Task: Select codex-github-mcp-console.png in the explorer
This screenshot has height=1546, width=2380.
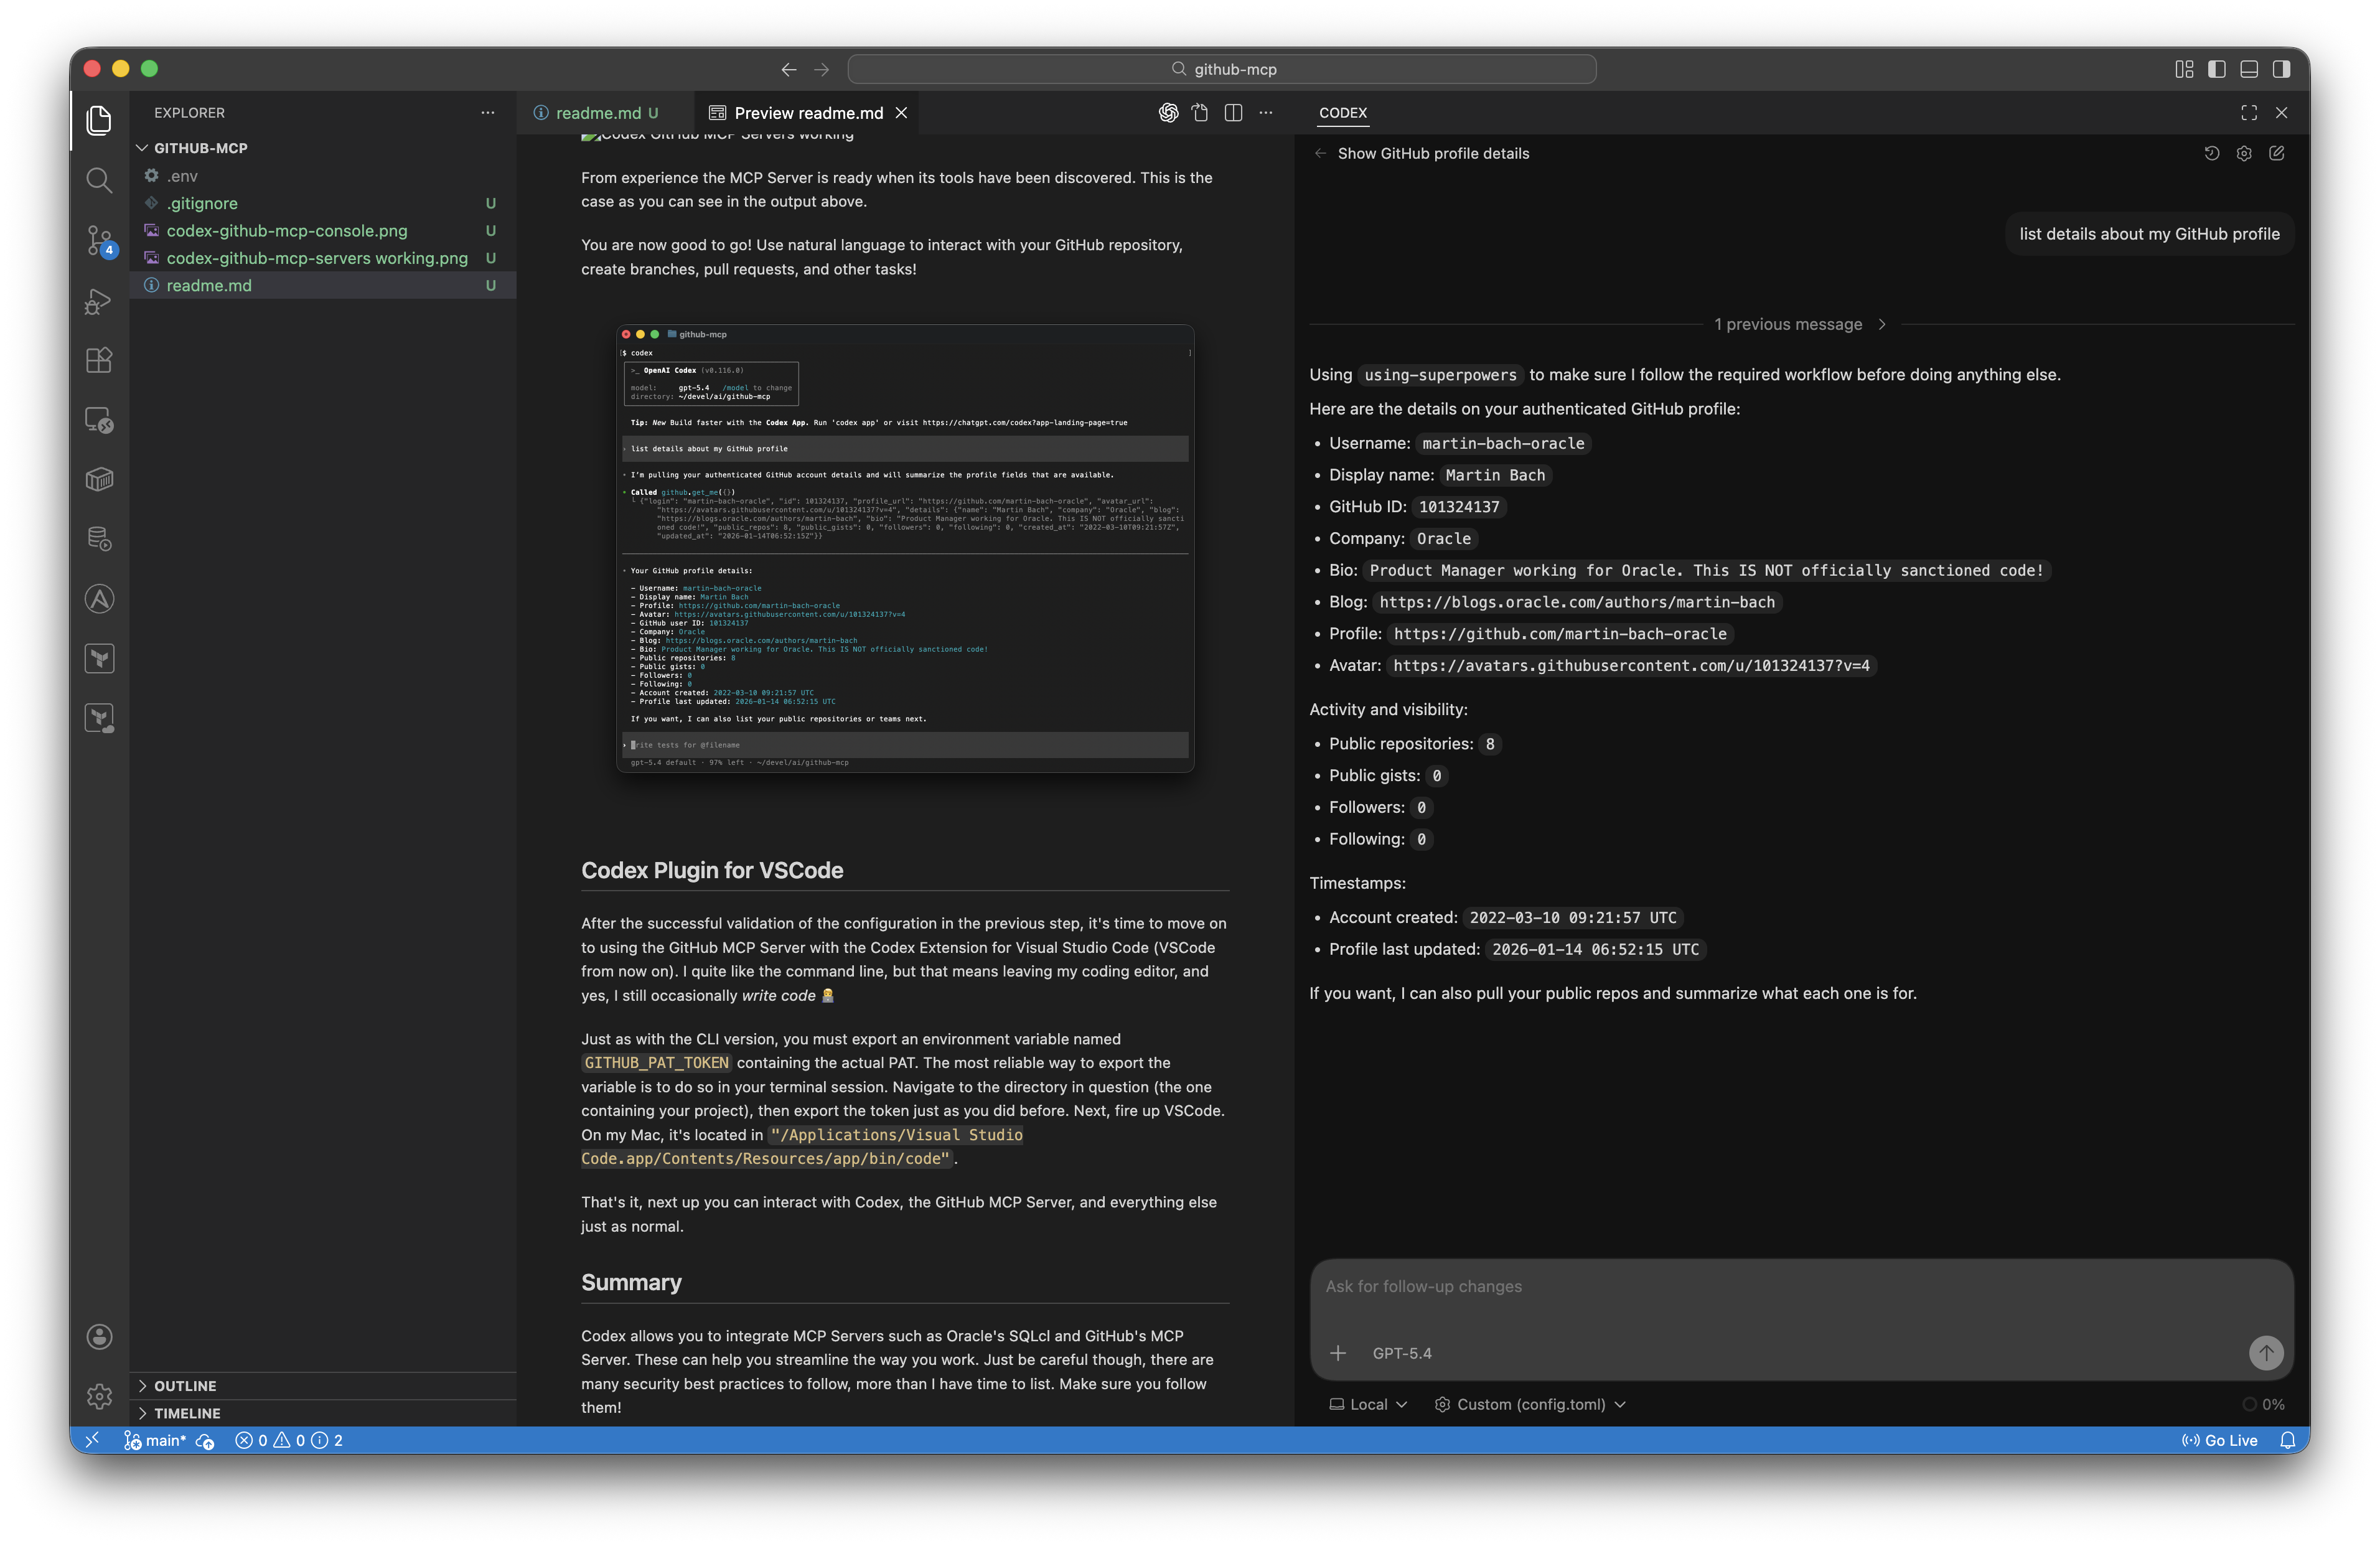Action: (x=287, y=231)
